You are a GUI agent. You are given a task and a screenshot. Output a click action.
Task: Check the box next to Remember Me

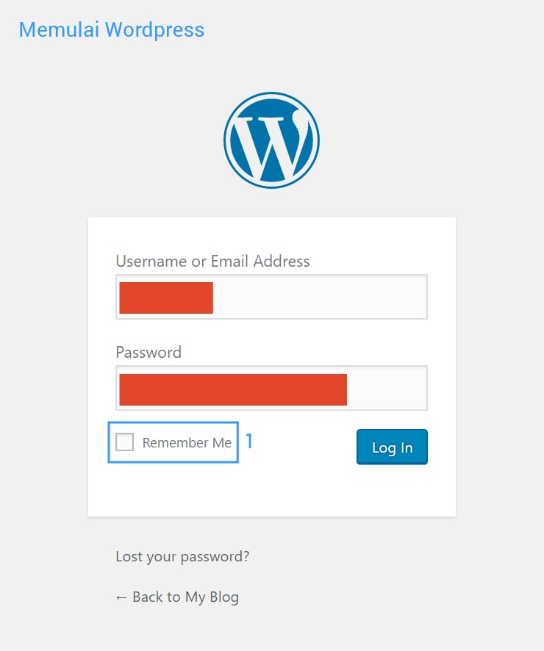pyautogui.click(x=124, y=442)
